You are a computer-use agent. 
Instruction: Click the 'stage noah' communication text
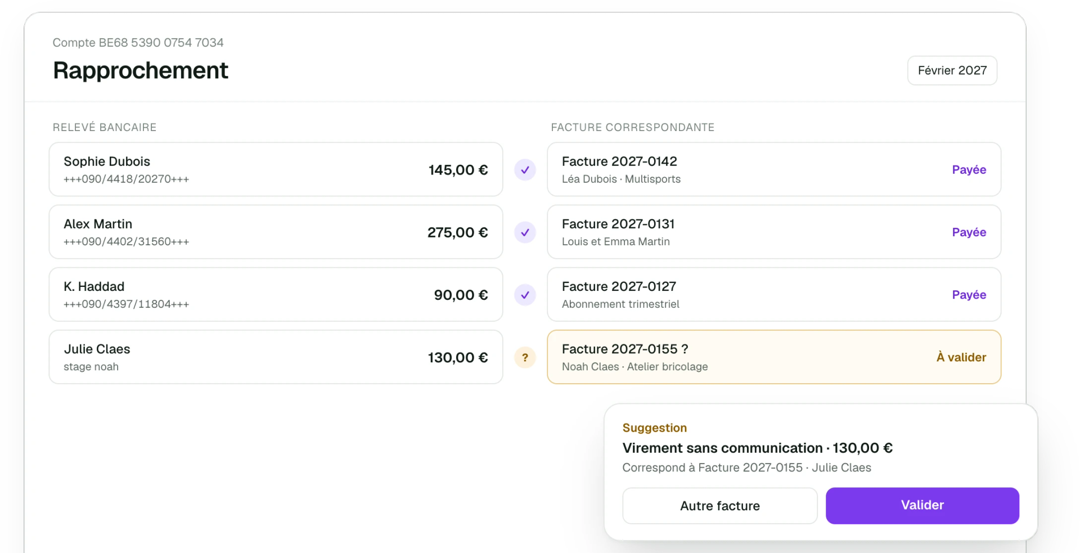[x=91, y=367]
